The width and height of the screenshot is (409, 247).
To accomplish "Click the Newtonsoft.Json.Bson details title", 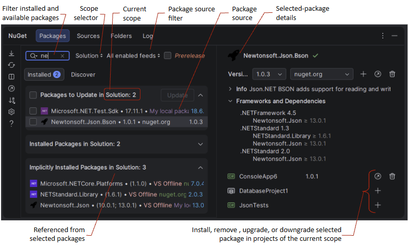I will [276, 55].
